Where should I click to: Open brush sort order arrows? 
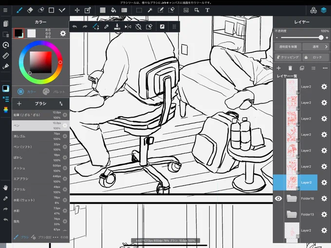click(61, 104)
